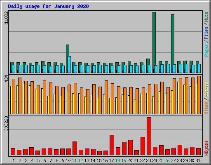The height and width of the screenshot is (165, 211).
Task: Click the green Hits legend label
Action: [206, 17]
